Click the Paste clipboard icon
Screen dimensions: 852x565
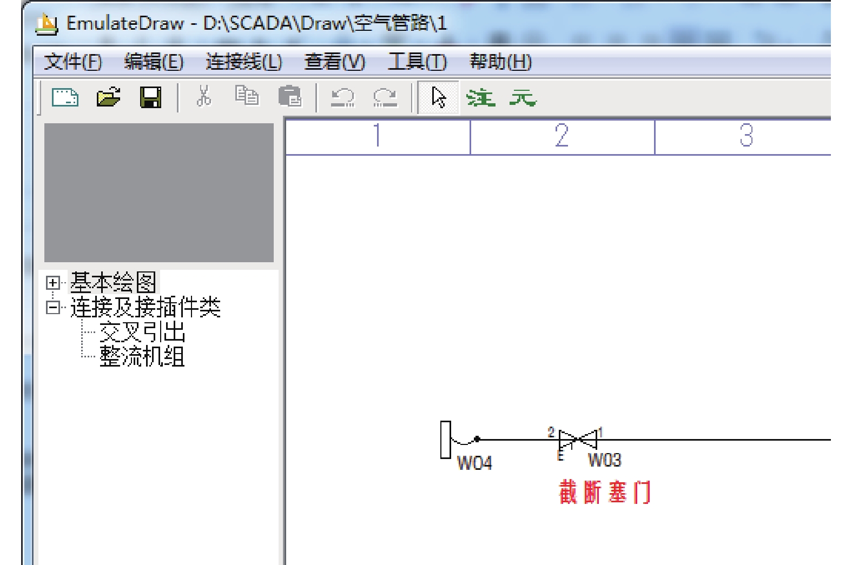coord(290,97)
